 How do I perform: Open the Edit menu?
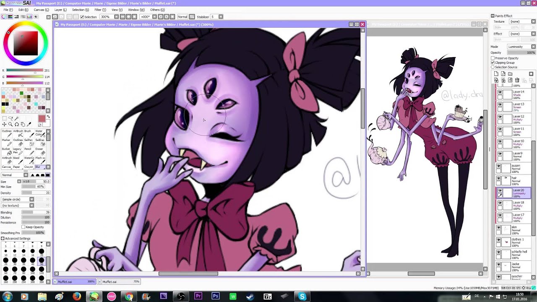pyautogui.click(x=23, y=10)
